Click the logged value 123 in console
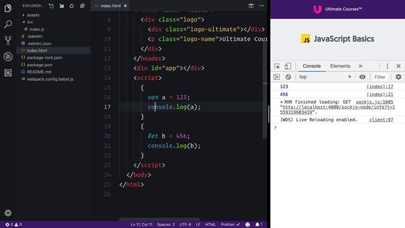Screen dimensions: 405x228 (x=284, y=87)
